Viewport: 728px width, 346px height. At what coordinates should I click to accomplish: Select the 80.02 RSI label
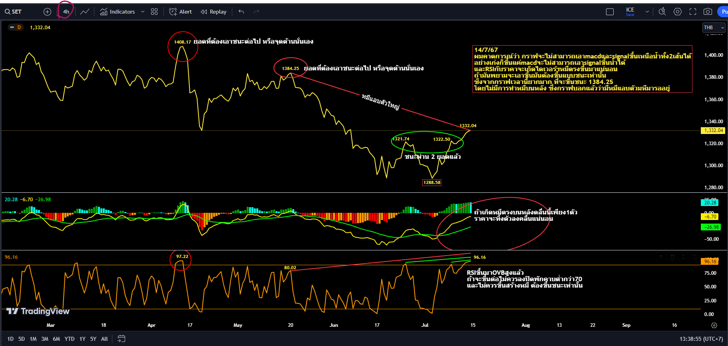click(290, 268)
